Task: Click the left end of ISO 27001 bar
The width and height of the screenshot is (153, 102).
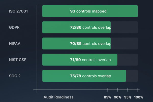Action: [46, 11]
